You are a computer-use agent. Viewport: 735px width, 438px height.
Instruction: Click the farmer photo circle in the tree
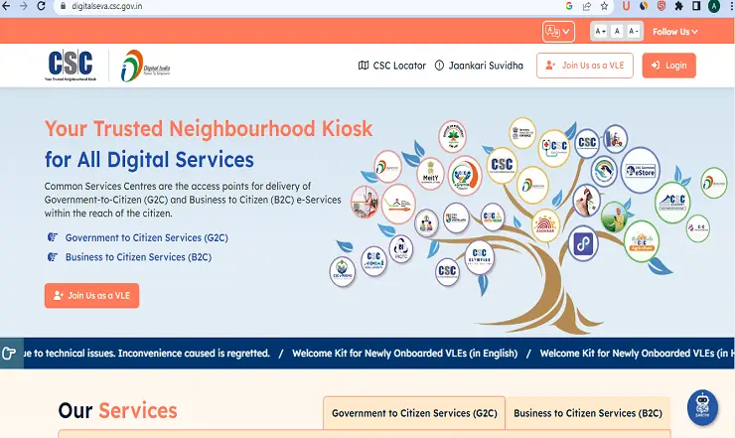click(615, 217)
